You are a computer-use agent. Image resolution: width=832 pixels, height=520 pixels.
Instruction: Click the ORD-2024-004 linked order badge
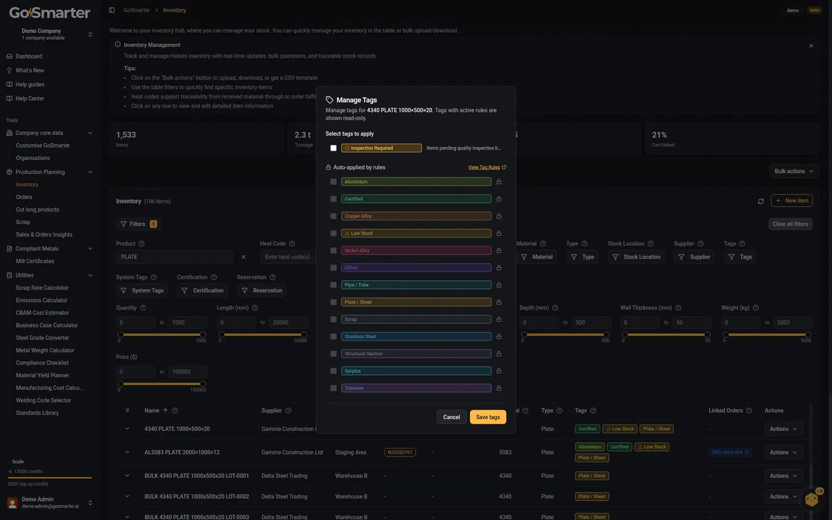point(730,452)
